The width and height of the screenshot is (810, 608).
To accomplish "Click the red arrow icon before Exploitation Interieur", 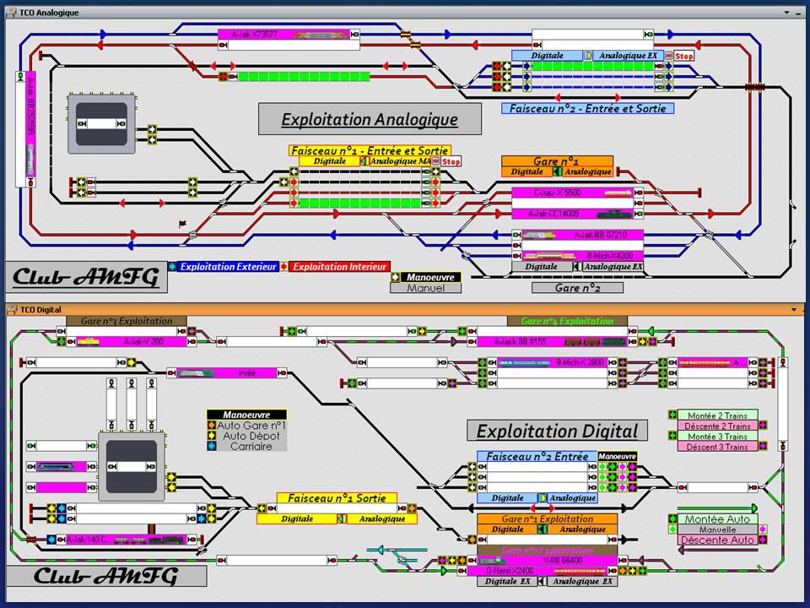I will click(x=283, y=267).
